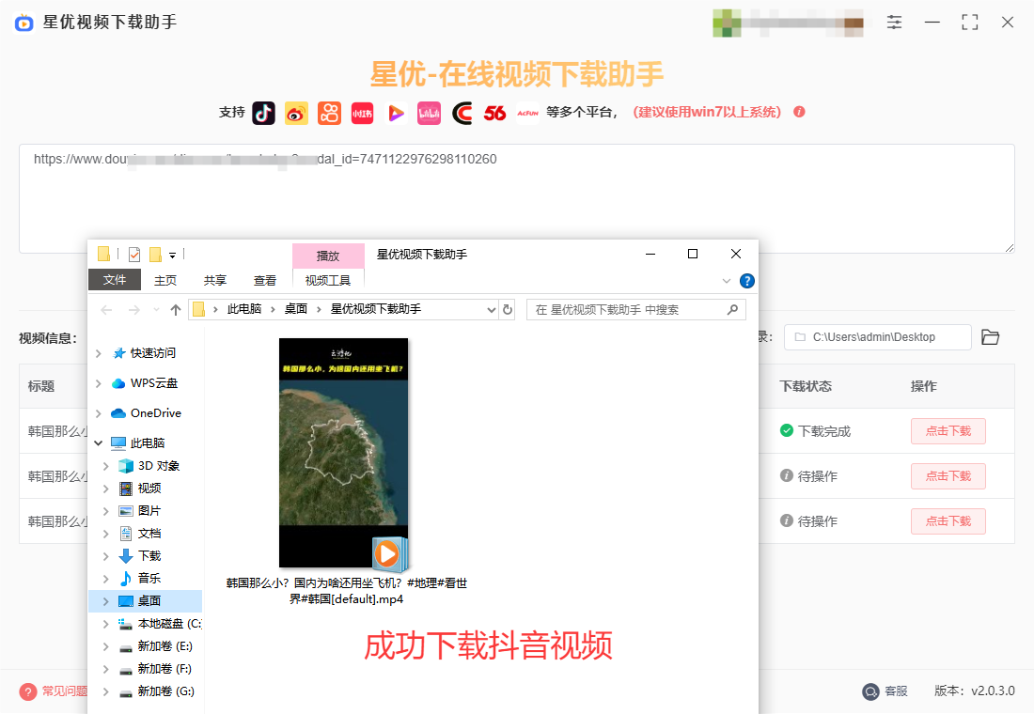Click the orange info icon after win7 note
The image size is (1034, 714).
click(799, 112)
